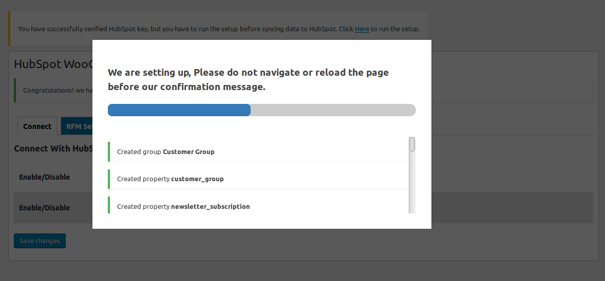Click the HubSpot key verified notice text
Screen dimensions: 605x281
click(219, 29)
